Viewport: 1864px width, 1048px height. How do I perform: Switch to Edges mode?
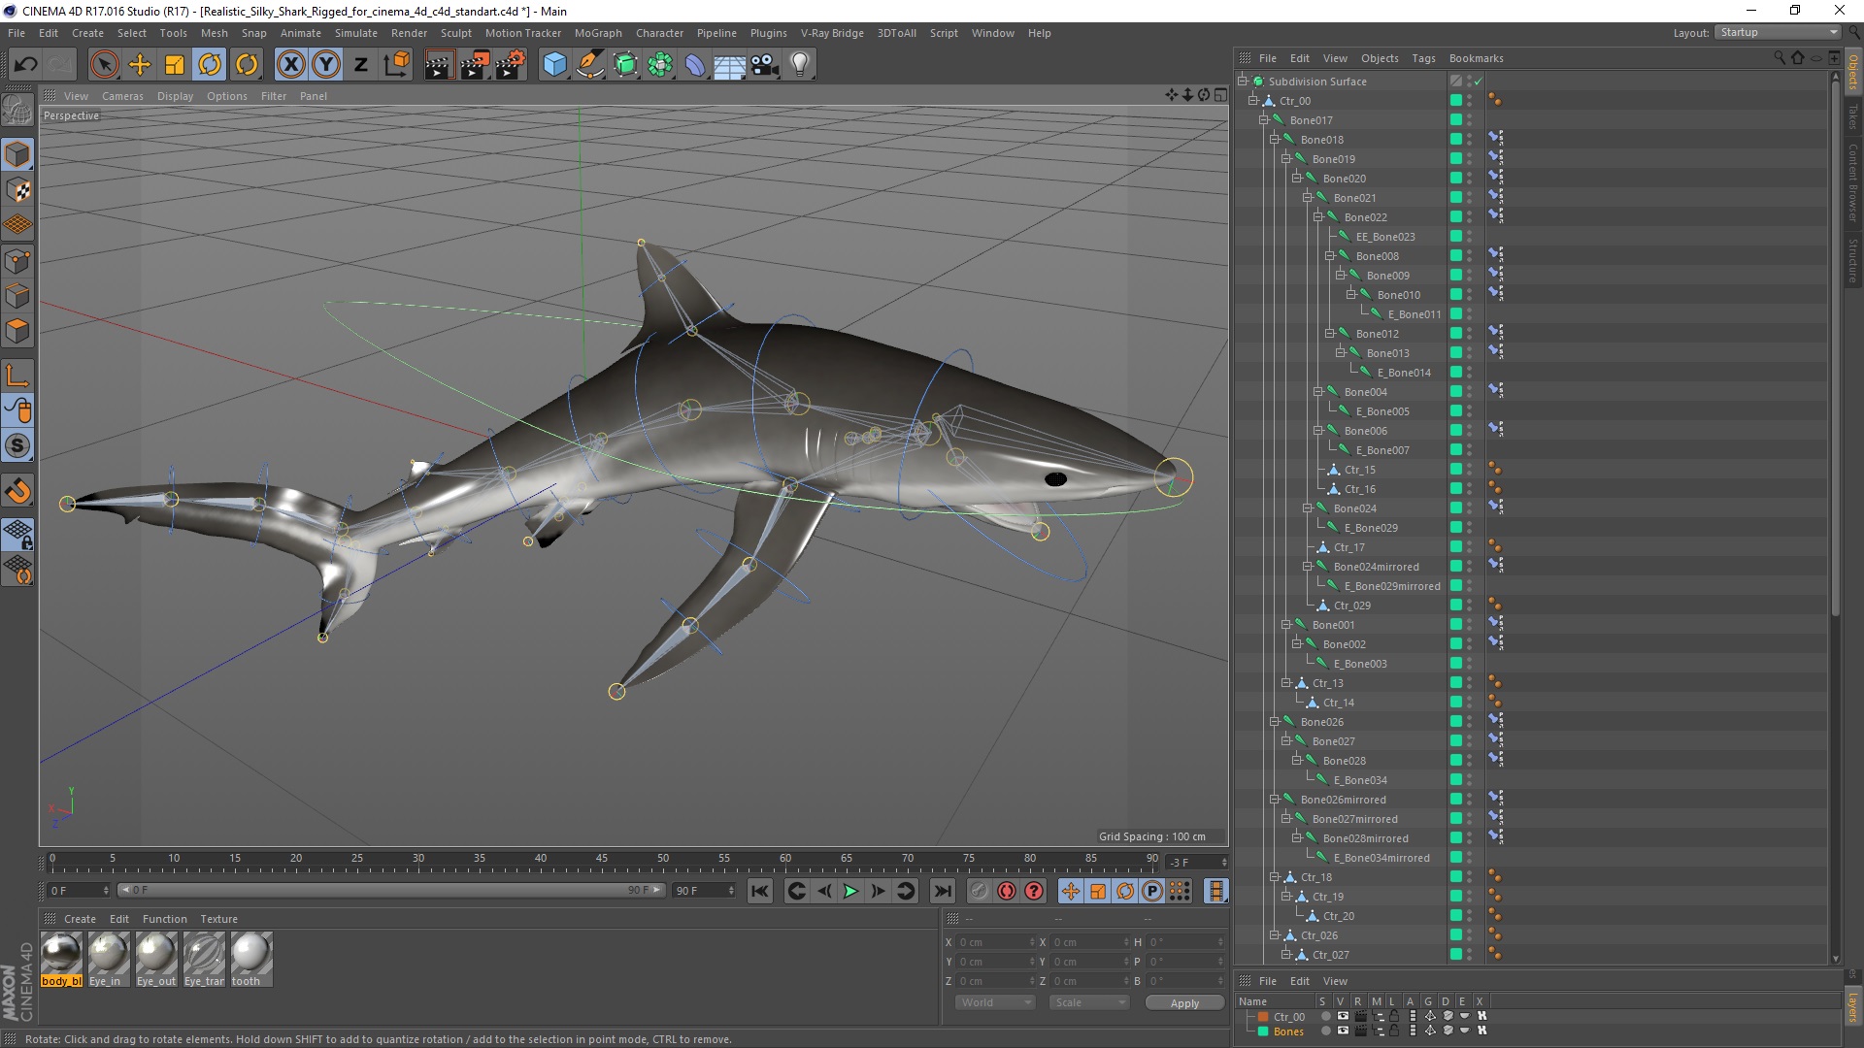tap(17, 296)
